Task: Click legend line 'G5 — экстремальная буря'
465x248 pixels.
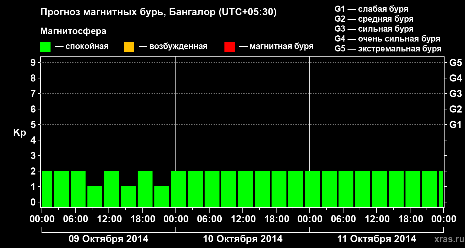Action: pos(388,49)
